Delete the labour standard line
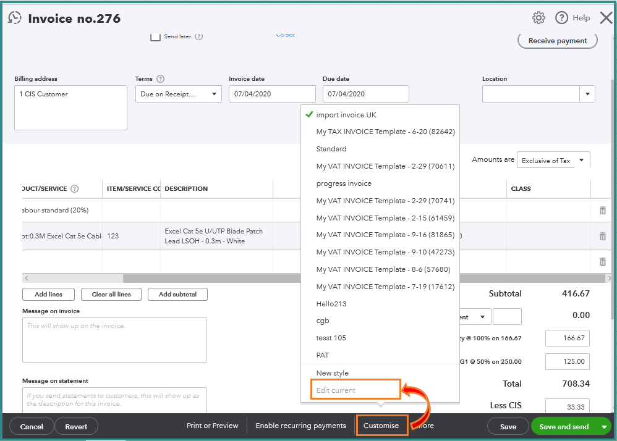 (602, 210)
